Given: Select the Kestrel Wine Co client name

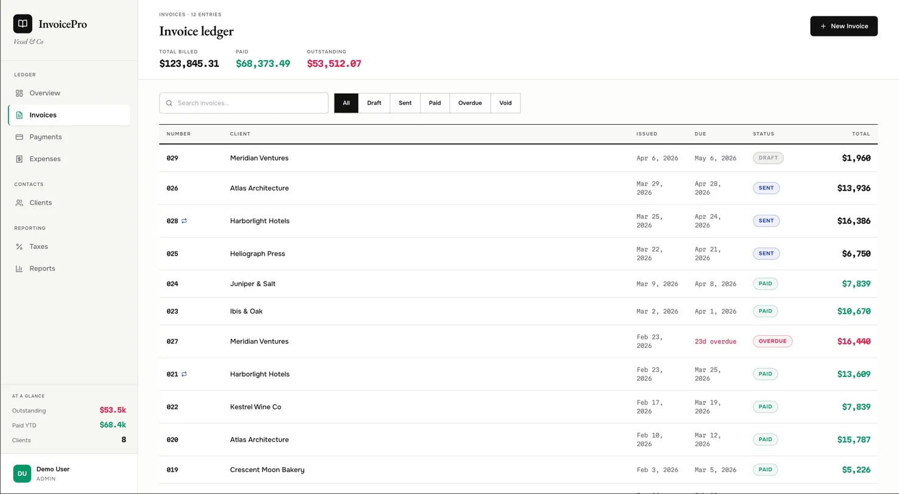Looking at the screenshot, I should tap(256, 407).
